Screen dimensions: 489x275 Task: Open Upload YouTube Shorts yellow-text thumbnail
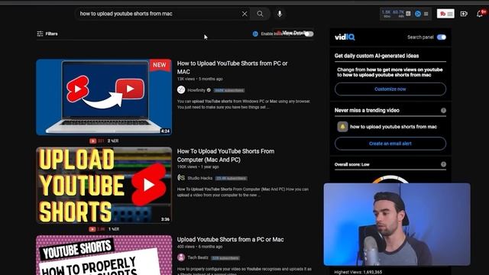104,185
